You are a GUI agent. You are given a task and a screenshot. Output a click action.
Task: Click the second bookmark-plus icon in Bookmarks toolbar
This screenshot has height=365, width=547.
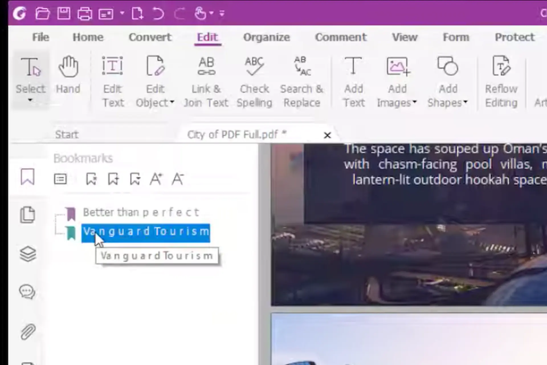point(113,179)
